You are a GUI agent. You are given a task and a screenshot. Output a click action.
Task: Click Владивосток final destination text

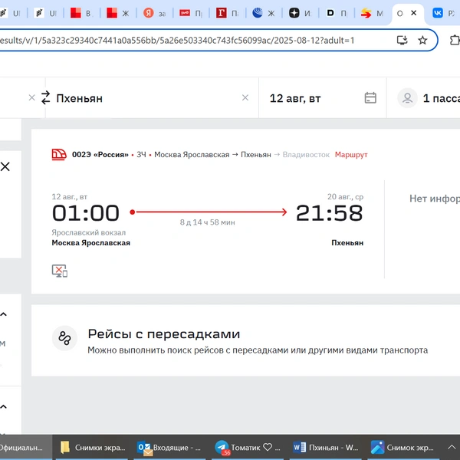[306, 155]
